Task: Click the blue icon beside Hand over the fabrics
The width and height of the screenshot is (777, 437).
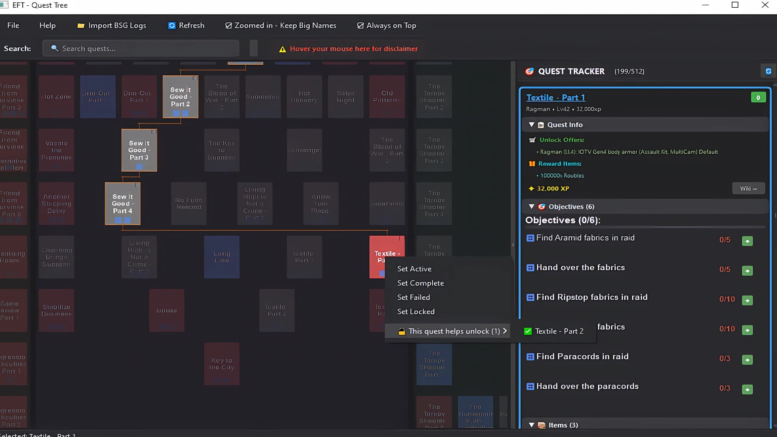Action: click(x=530, y=268)
